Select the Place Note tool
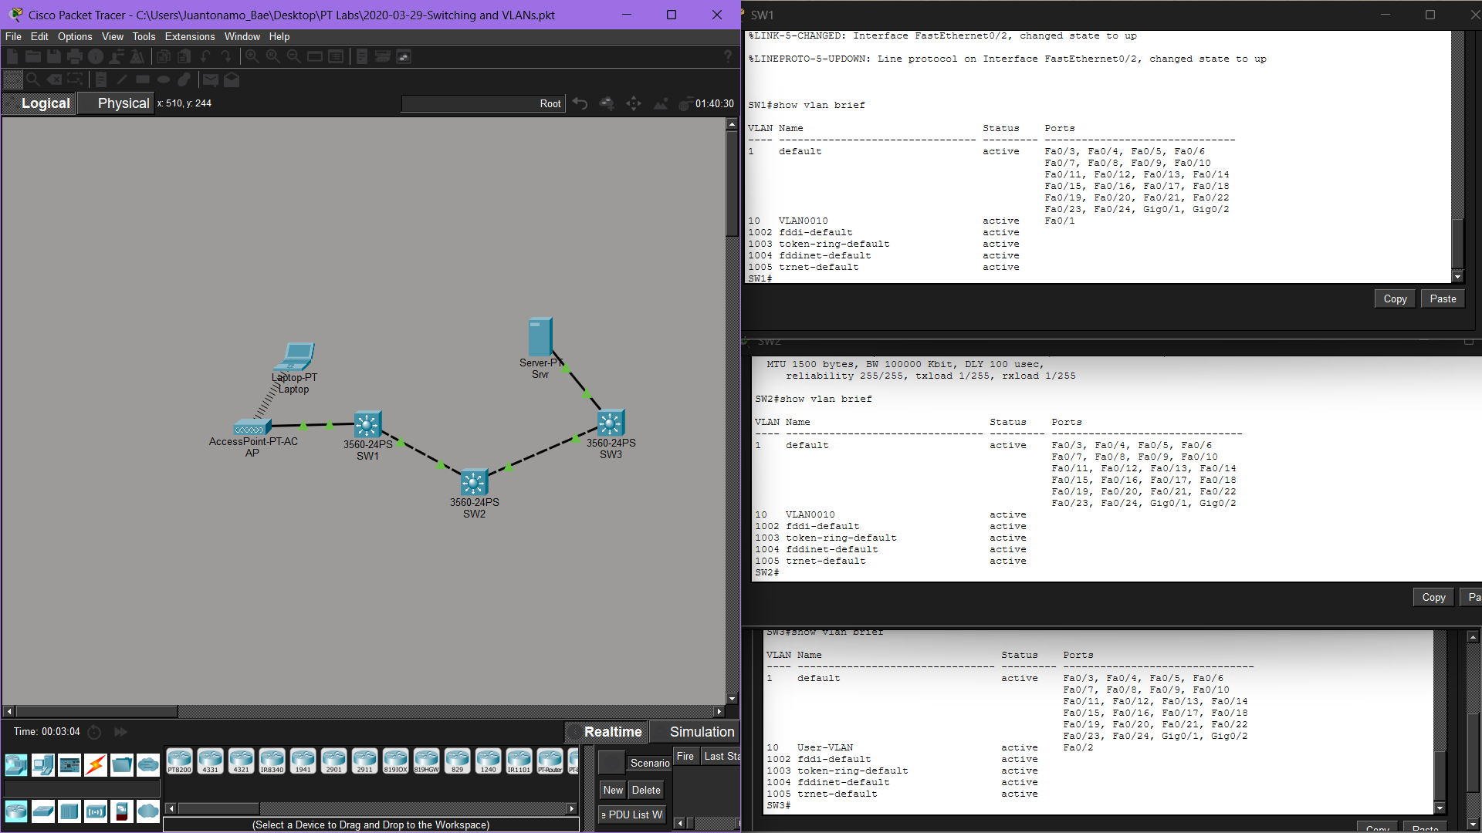 coord(101,79)
